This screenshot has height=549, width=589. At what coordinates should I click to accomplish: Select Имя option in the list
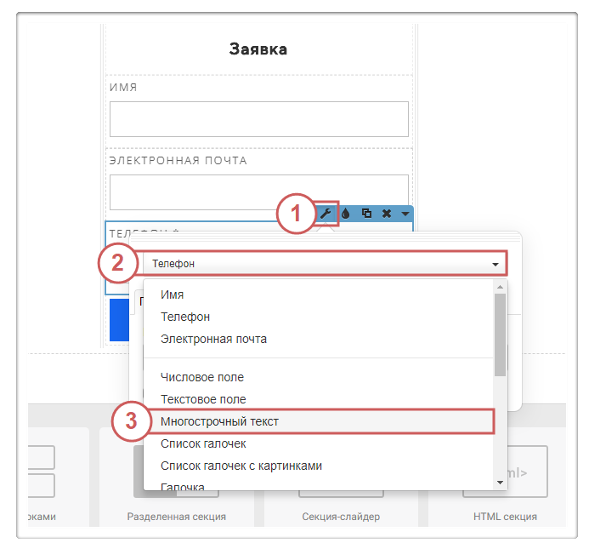(173, 295)
